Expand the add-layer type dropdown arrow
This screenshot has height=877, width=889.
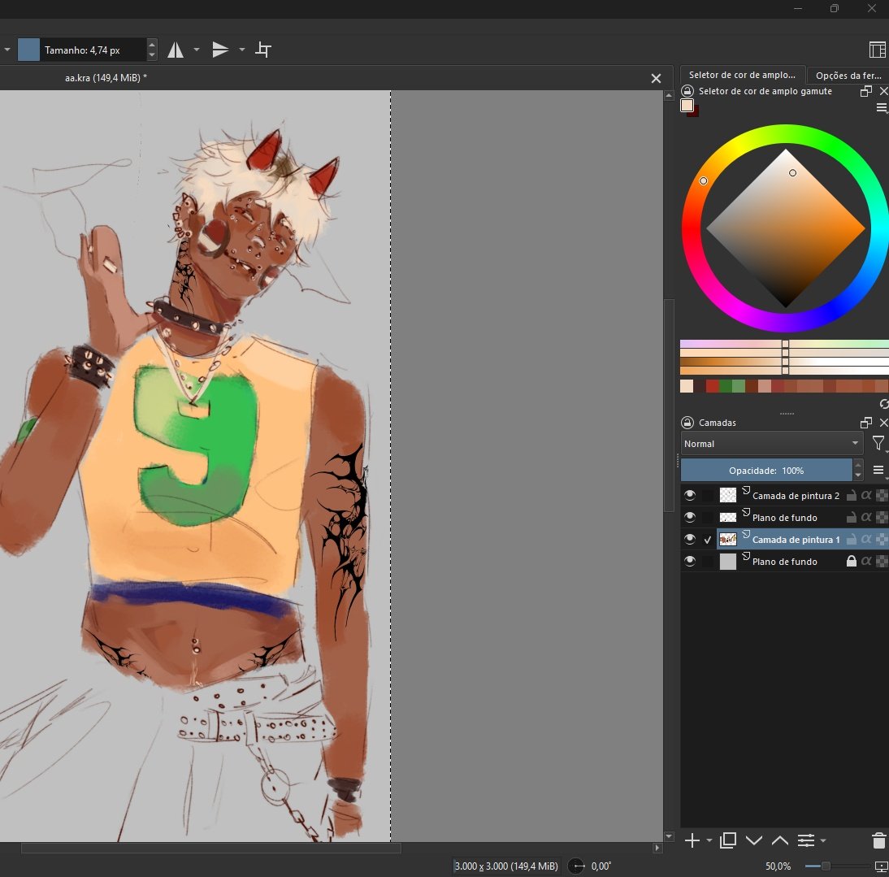click(709, 840)
